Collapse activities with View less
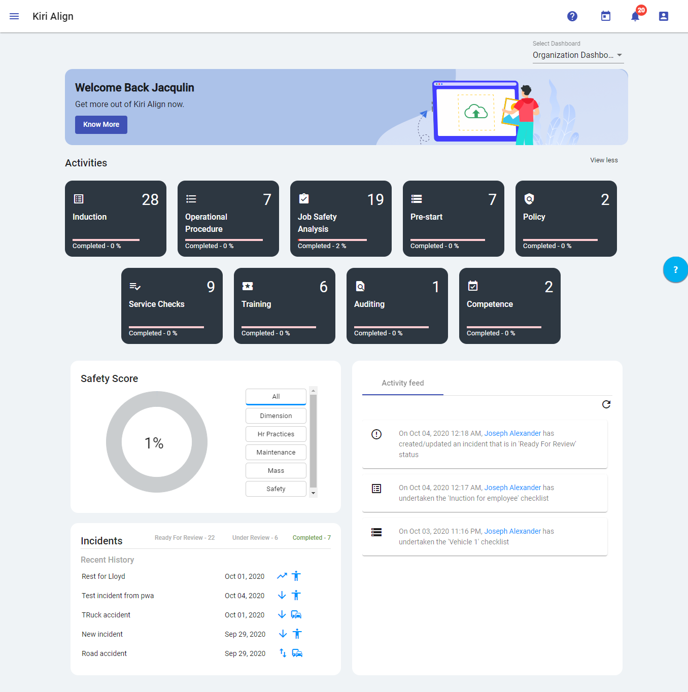Viewport: 688px width, 692px height. tap(604, 160)
